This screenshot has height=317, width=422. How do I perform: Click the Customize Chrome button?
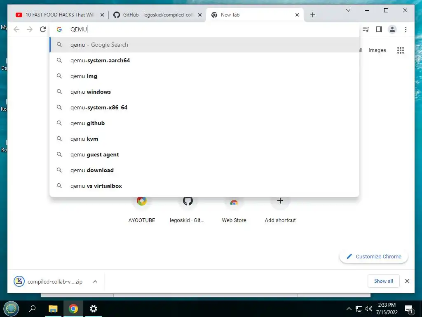coord(374,257)
